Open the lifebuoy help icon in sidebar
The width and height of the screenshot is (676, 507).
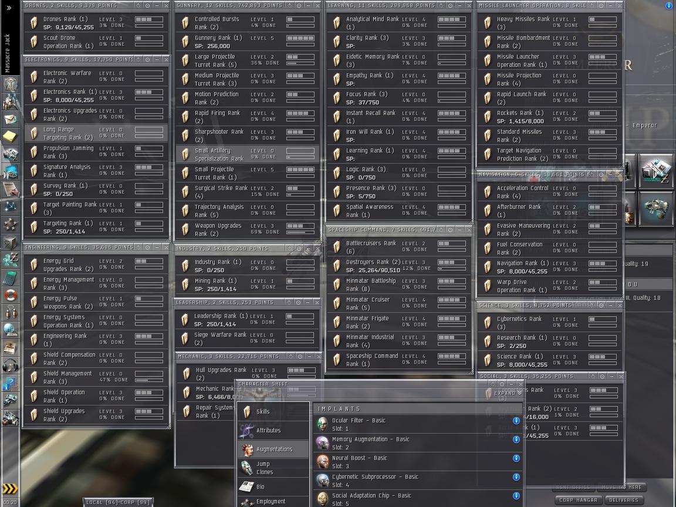coord(10,295)
